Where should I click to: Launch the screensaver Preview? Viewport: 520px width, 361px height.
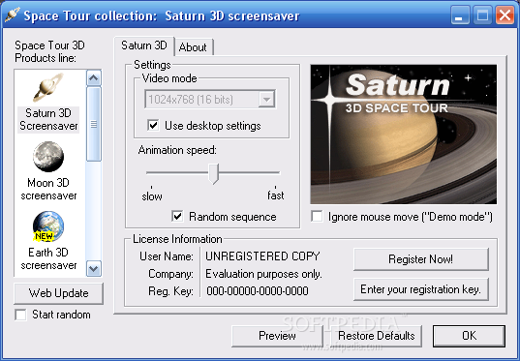click(277, 336)
